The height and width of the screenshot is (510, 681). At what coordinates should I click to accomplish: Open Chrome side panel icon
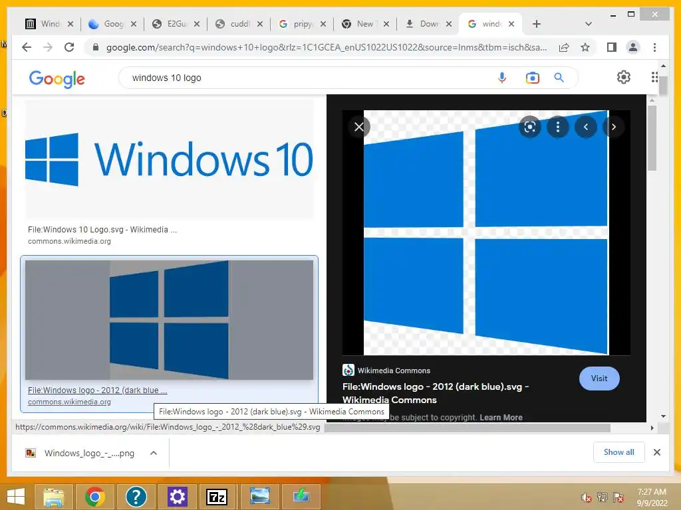[612, 47]
